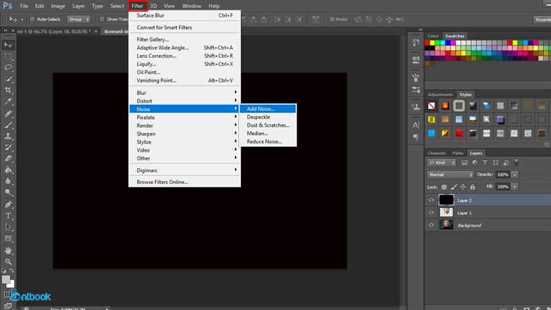Hide the Background layer eye

[431, 225]
